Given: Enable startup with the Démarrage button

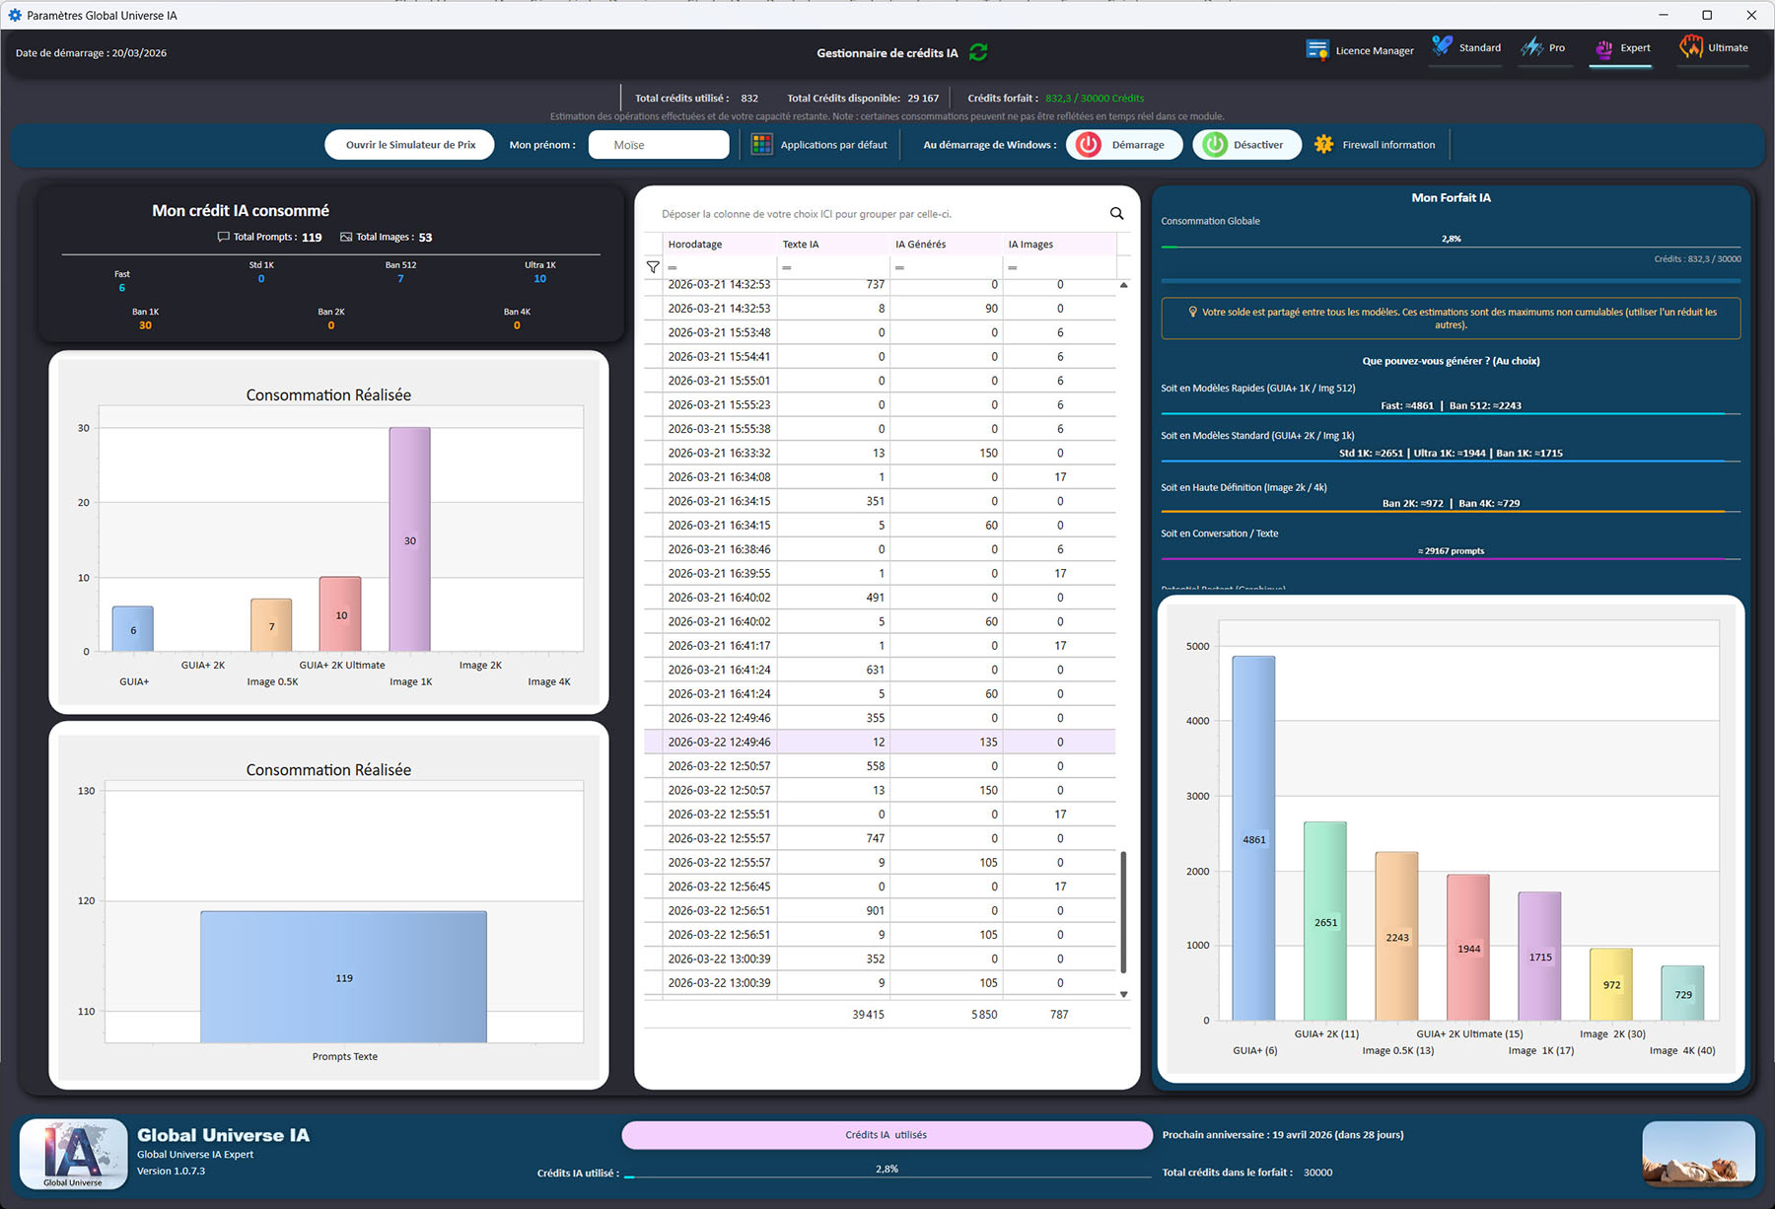Looking at the screenshot, I should (1122, 145).
